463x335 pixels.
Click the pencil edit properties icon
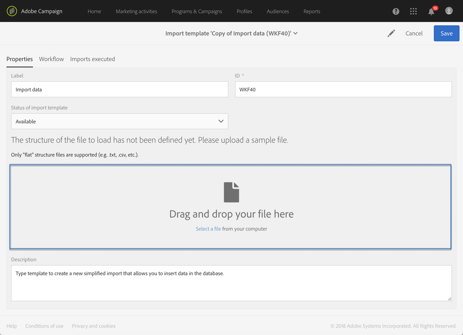(x=391, y=33)
